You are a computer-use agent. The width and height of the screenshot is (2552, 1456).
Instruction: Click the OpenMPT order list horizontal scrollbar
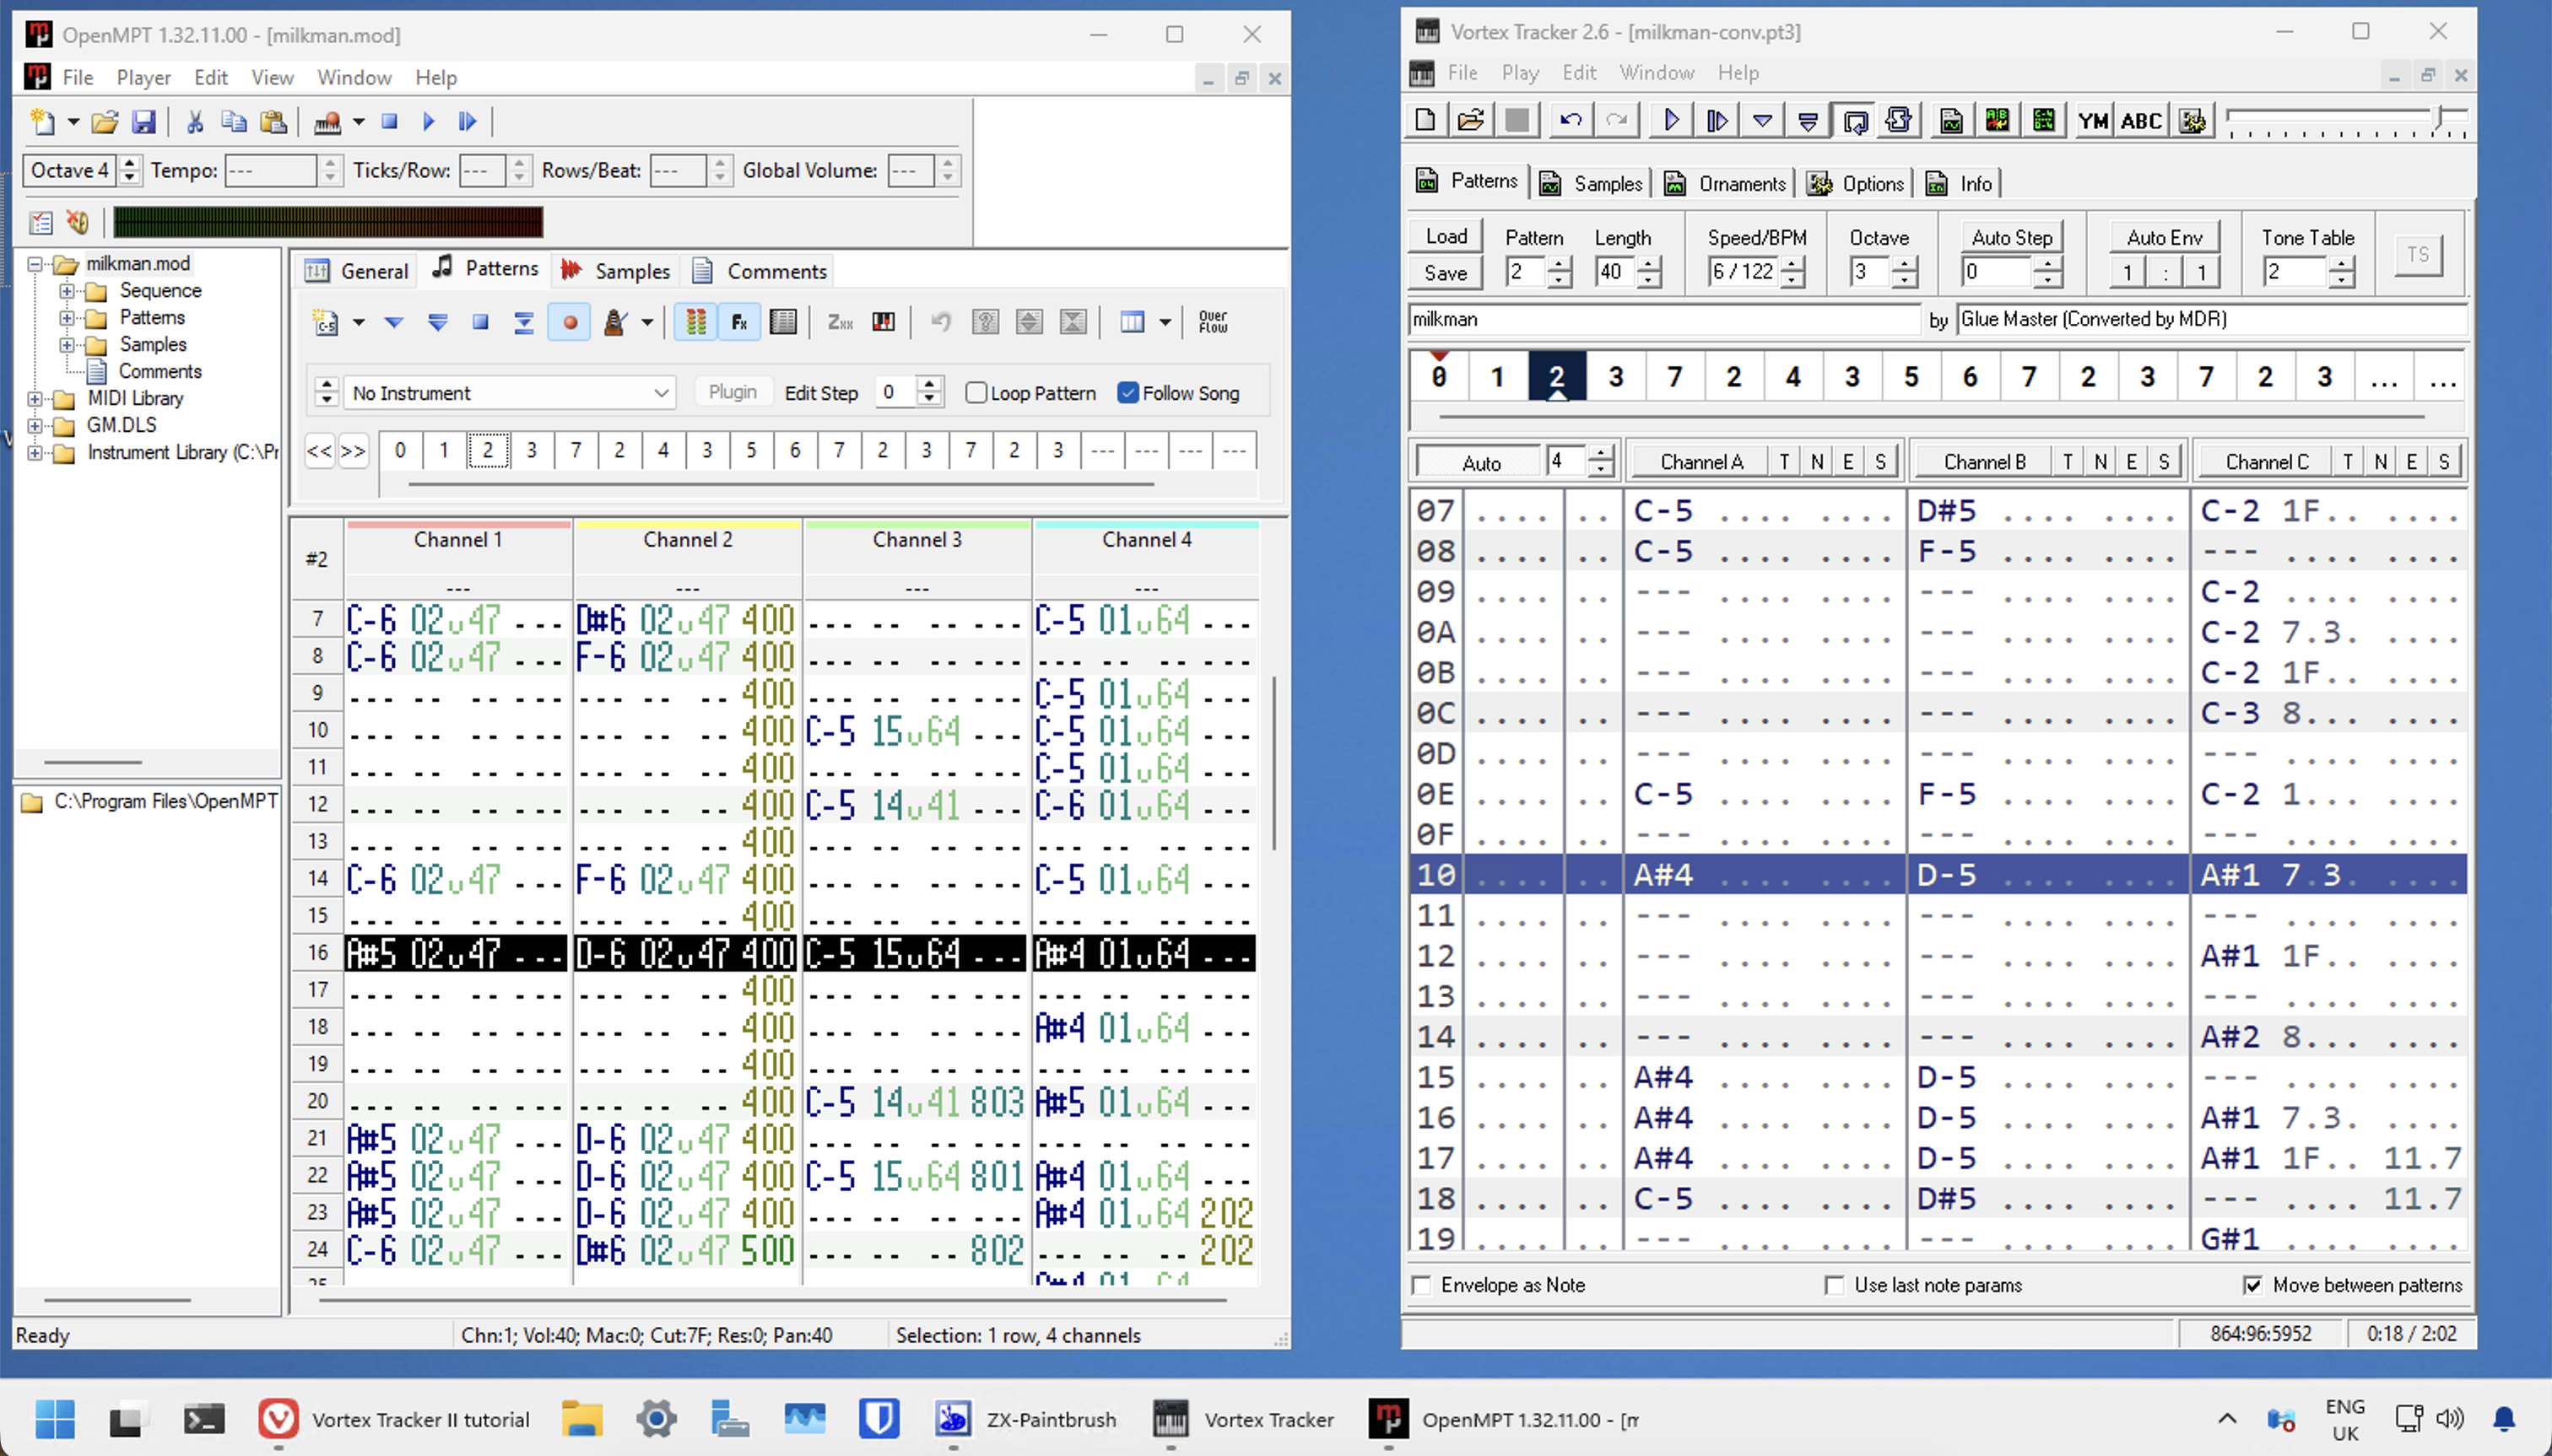click(781, 484)
